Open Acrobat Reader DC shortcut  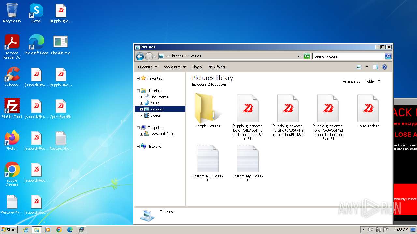pos(12,47)
